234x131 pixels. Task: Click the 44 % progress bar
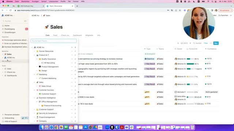coord(190,59)
